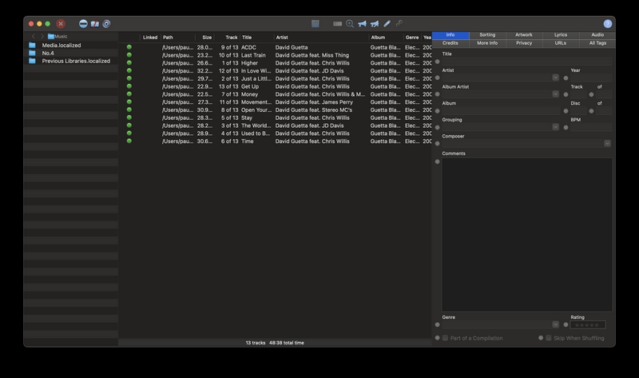Click into the Title input field
Screen dimensions: 639x378
pyautogui.click(x=527, y=62)
